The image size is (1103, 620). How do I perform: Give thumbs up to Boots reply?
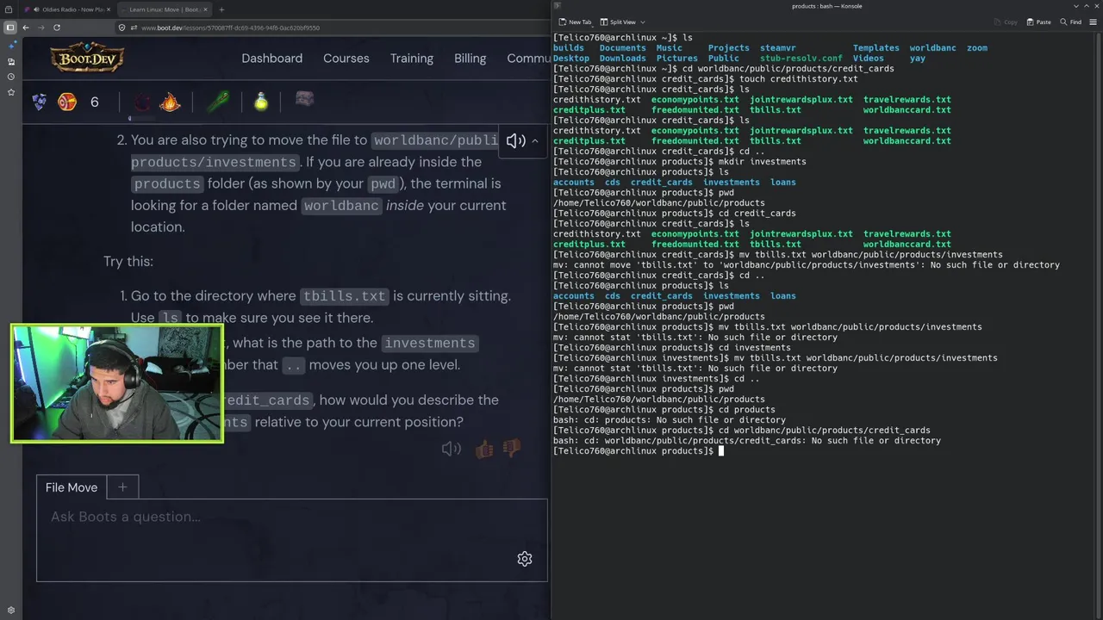[483, 449]
